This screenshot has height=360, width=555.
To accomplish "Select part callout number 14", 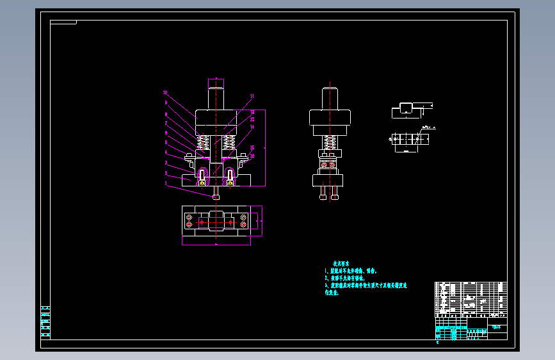I will click(x=252, y=127).
